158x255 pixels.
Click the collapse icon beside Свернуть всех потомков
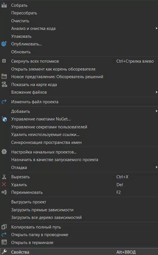pyautogui.click(x=4, y=61)
